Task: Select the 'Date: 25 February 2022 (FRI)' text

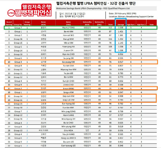Action: (x=122, y=14)
